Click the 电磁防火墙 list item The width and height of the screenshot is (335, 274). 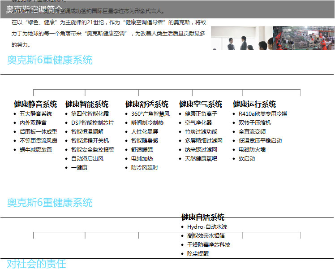pos(252,150)
